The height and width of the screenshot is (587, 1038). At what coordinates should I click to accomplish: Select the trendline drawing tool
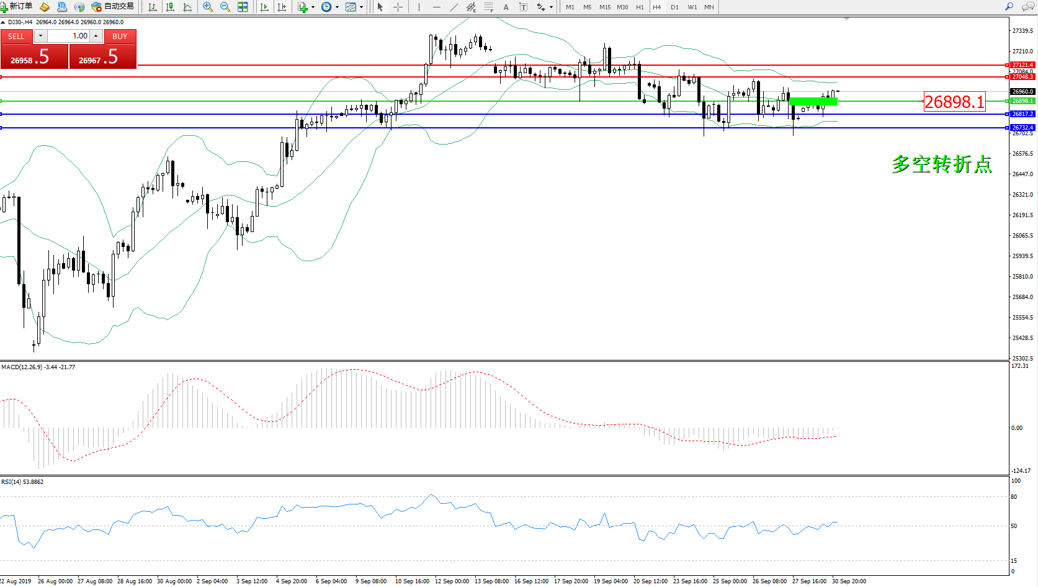(x=454, y=7)
